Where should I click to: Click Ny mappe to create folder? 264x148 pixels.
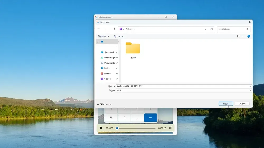click(119, 36)
